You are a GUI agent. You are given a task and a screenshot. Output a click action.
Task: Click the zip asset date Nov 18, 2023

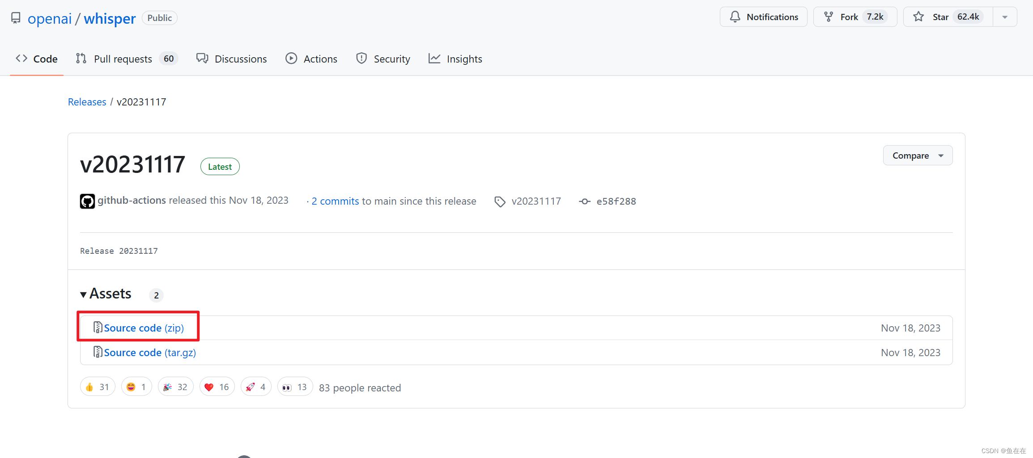(910, 328)
